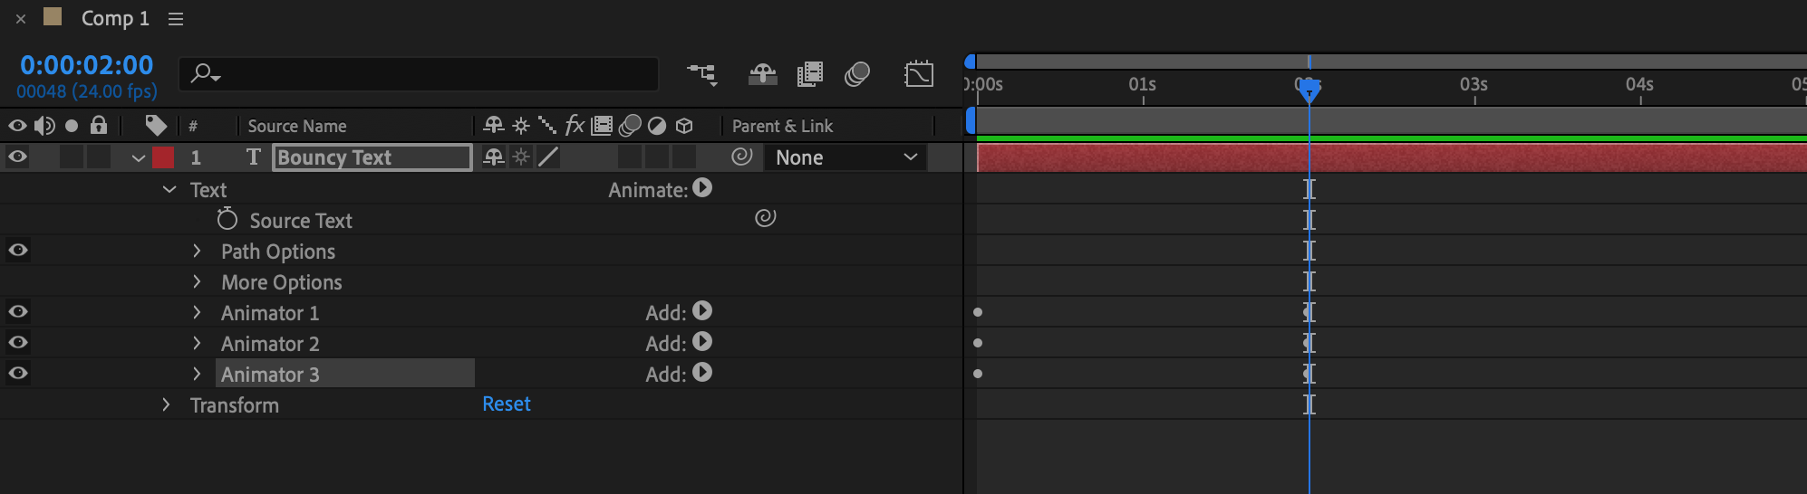Screen dimensions: 1807x494
Task: Click the Source Text stopwatch
Action: coord(227,220)
